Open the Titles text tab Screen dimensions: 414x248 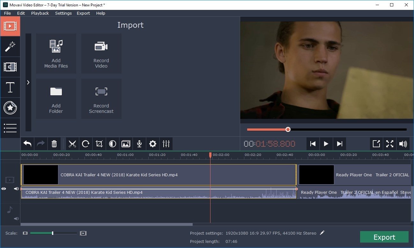[x=10, y=87]
